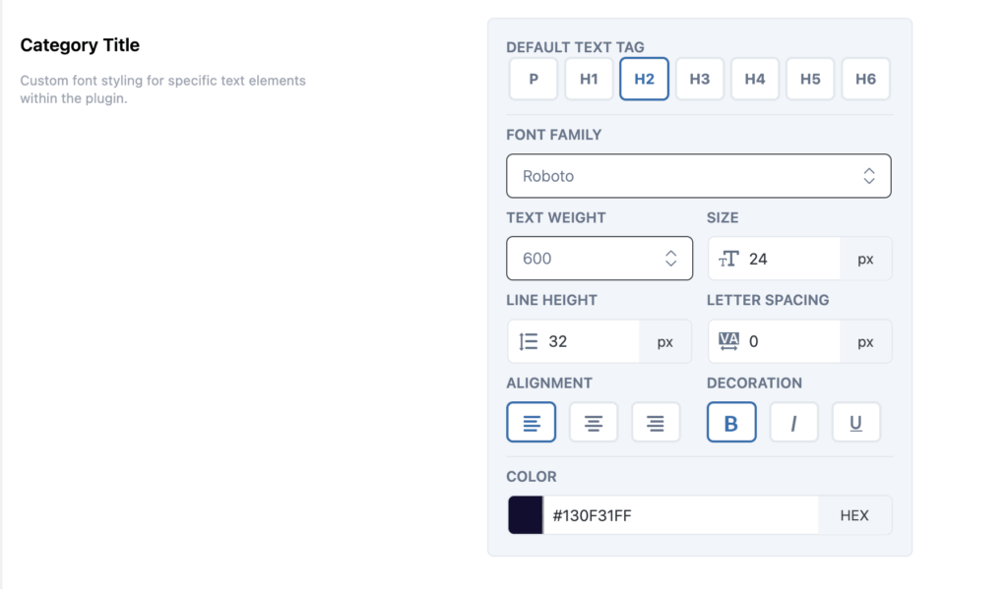Click the #130F31FF hex input field

pos(679,514)
